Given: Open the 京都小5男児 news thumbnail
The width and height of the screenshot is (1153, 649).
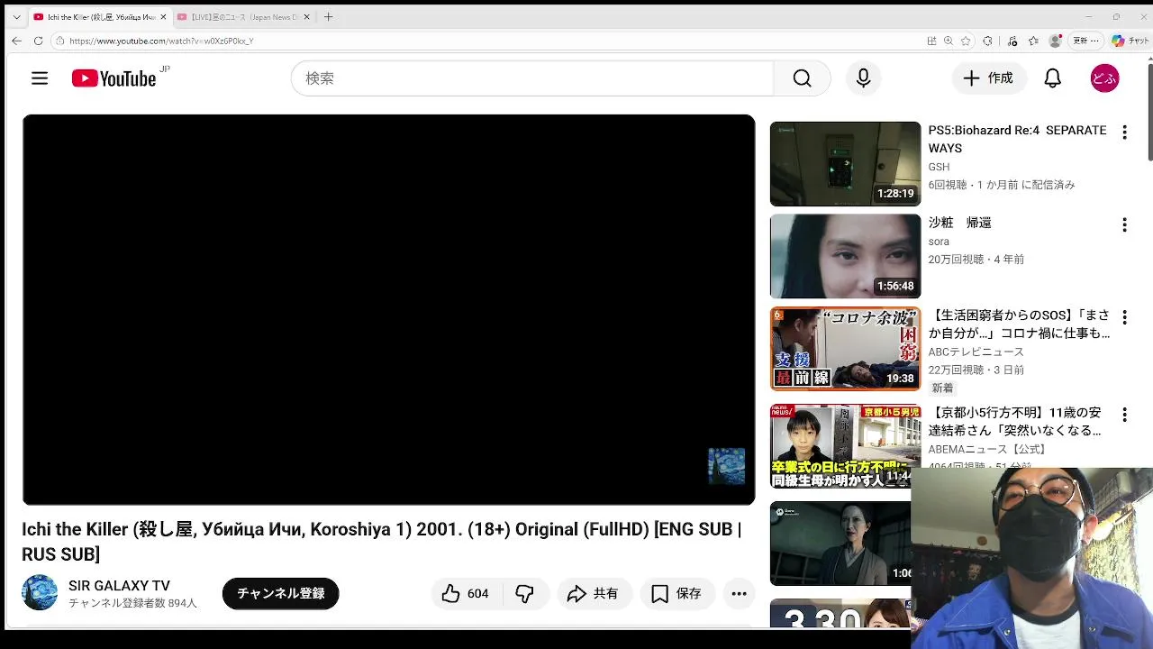Looking at the screenshot, I should (x=845, y=446).
